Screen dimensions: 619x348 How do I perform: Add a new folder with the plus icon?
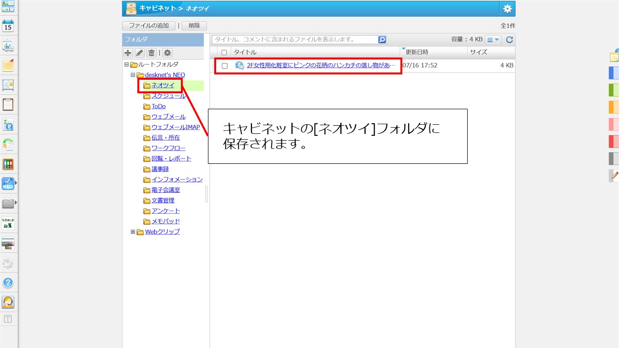coord(128,53)
